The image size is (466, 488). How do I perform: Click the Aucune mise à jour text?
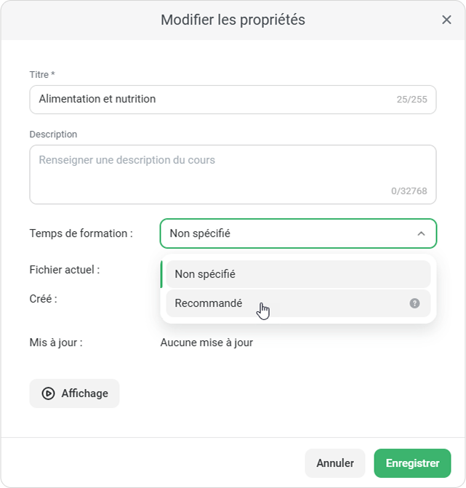click(x=206, y=343)
